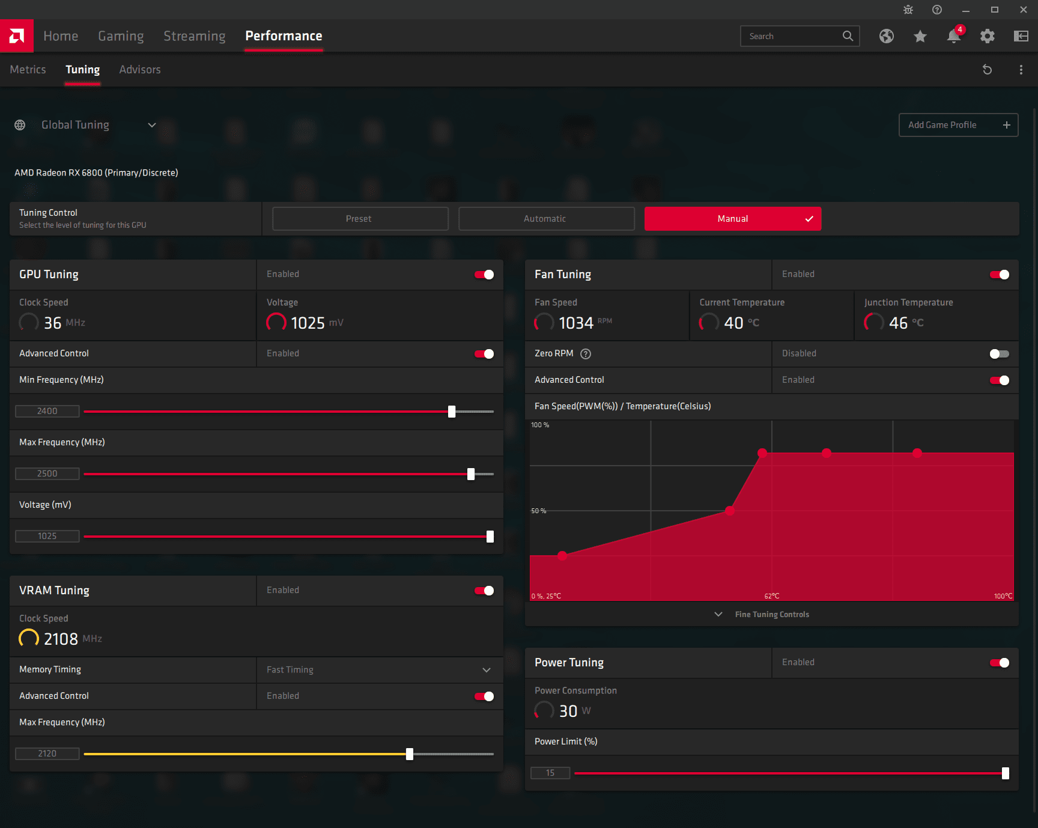Click the AMD logo icon

pyautogui.click(x=17, y=36)
